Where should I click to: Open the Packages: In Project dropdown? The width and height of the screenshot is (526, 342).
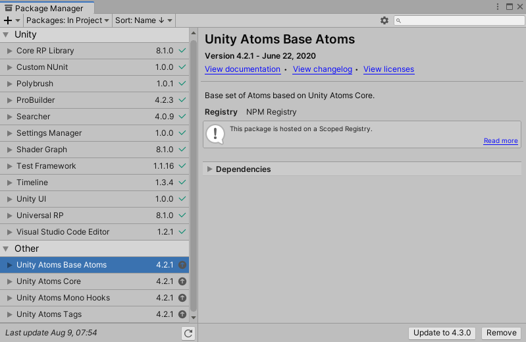67,20
